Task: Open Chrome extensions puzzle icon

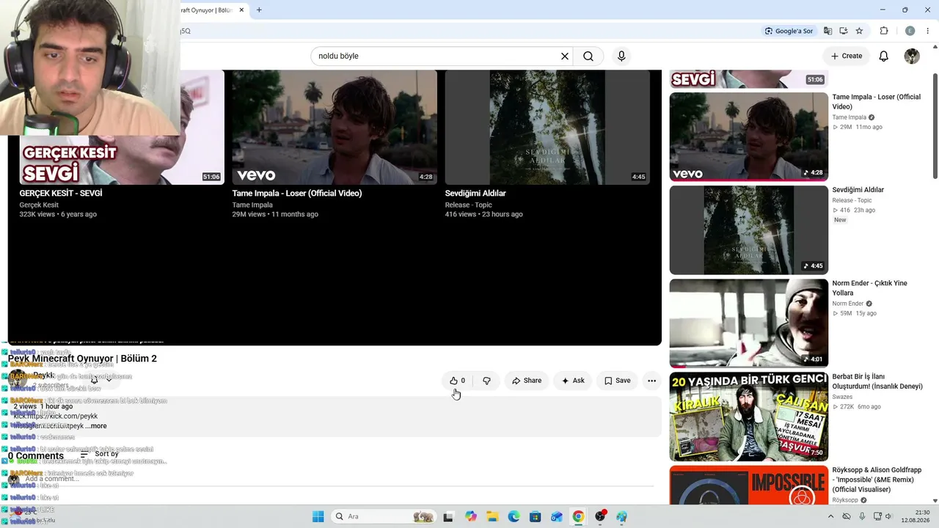Action: point(884,31)
